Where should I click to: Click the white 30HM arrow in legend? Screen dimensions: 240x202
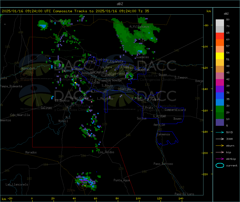(x=220, y=139)
